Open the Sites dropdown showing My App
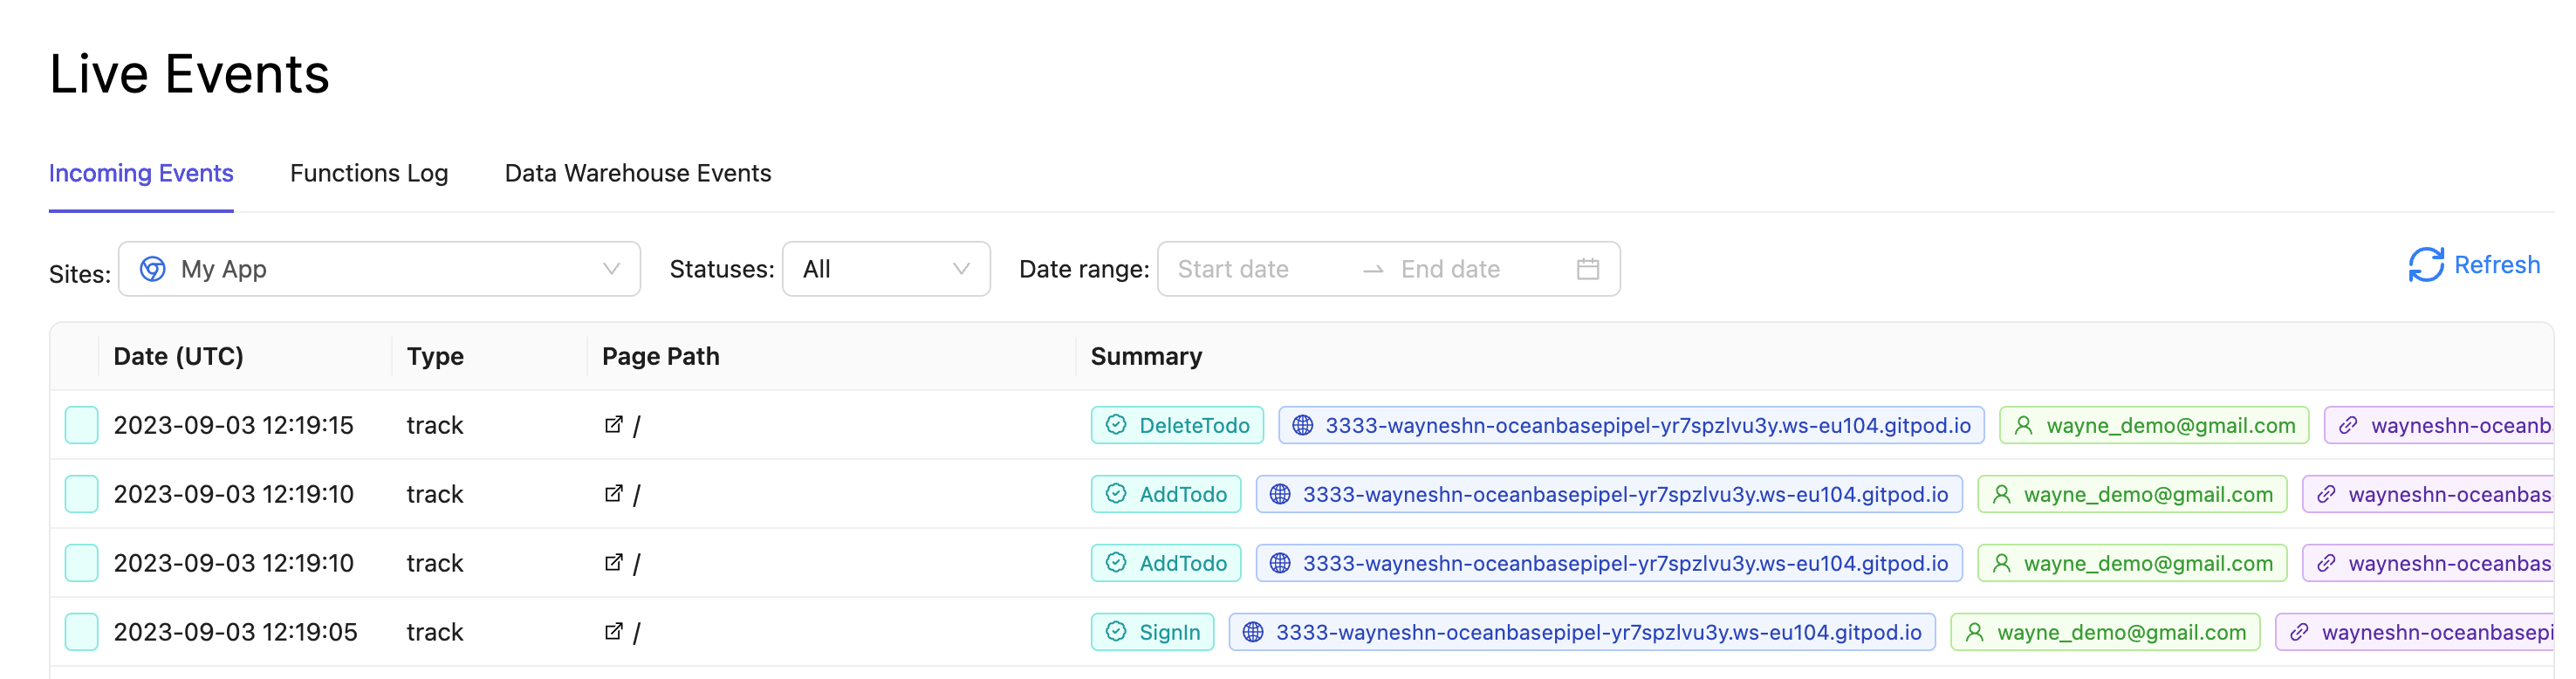This screenshot has height=679, width=2576. click(x=379, y=269)
